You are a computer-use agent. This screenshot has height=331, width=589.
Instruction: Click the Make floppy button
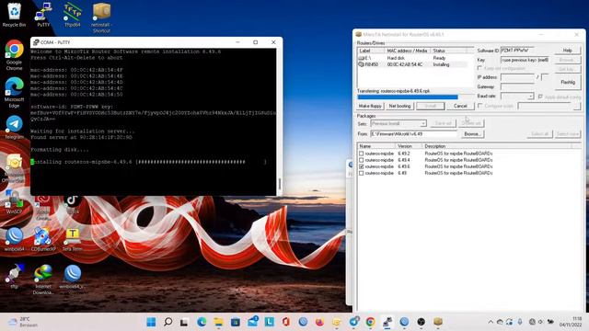(370, 107)
